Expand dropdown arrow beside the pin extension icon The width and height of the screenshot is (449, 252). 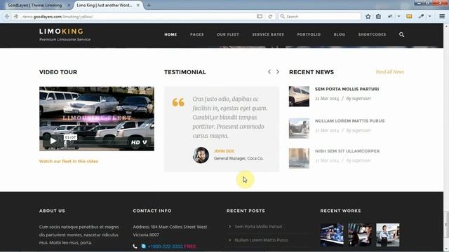point(398,17)
